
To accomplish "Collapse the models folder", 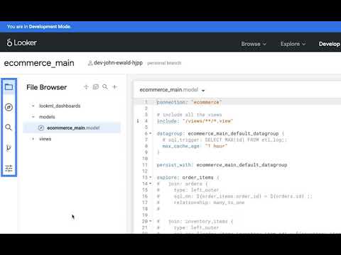I will click(x=33, y=117).
